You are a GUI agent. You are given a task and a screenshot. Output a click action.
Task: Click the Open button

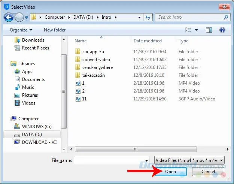pos(171,172)
